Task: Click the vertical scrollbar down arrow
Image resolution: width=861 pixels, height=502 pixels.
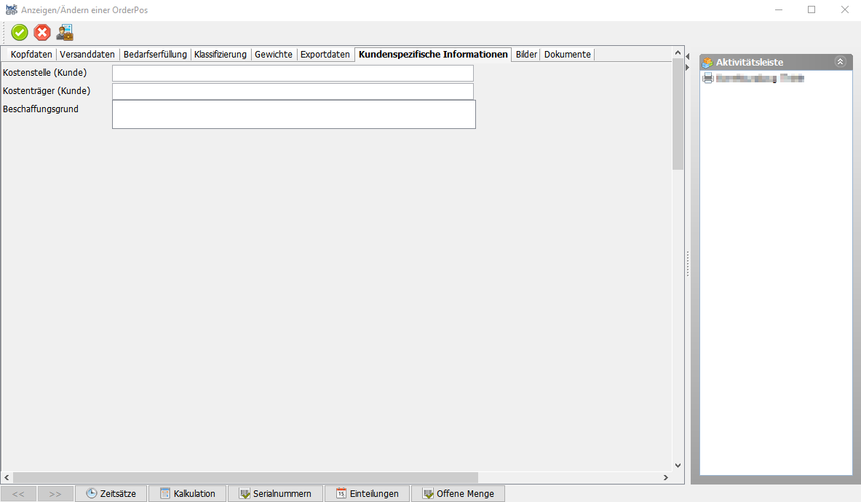Action: [678, 465]
